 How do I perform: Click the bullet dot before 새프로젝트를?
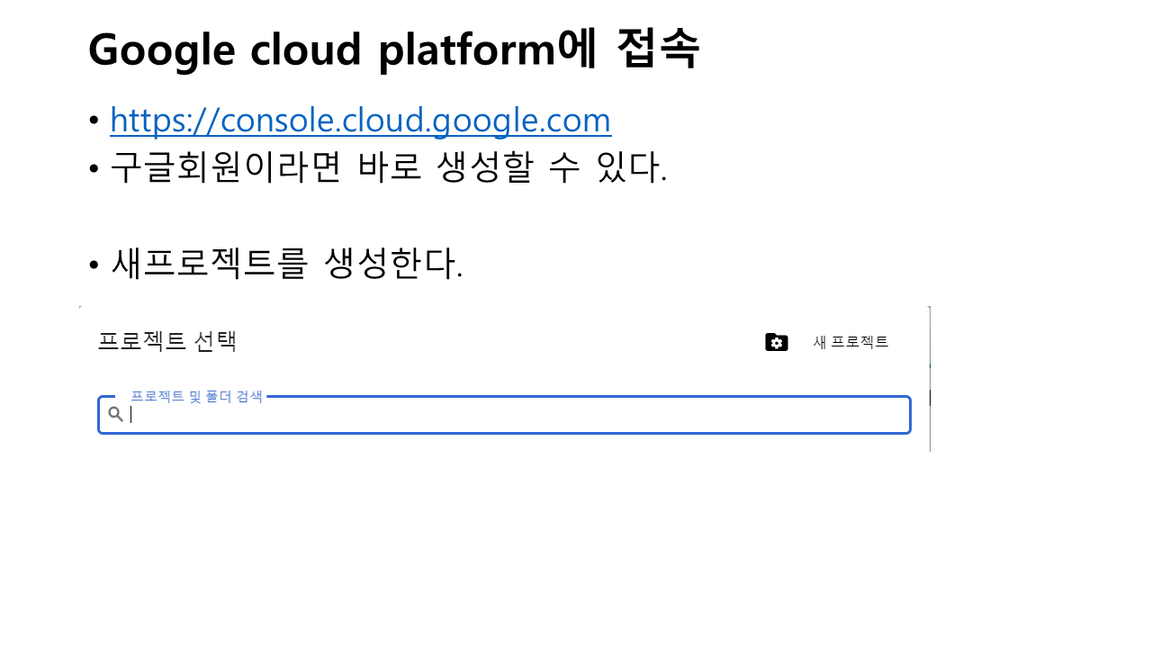(94, 265)
